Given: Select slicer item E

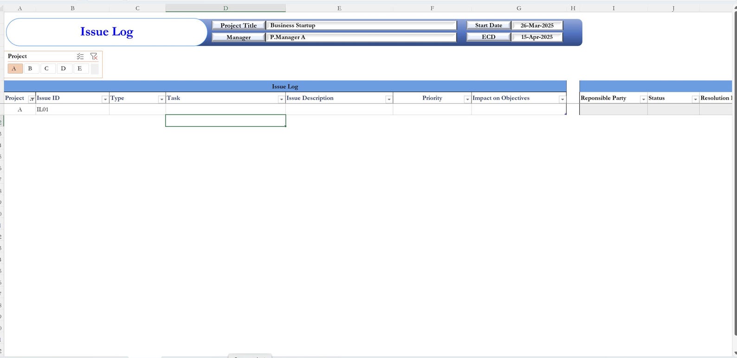Looking at the screenshot, I should [80, 69].
